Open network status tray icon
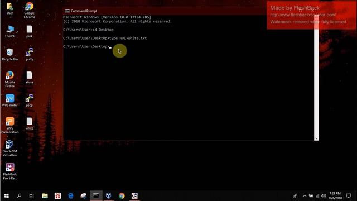Viewport: 357px width, 201px height. (x=317, y=196)
